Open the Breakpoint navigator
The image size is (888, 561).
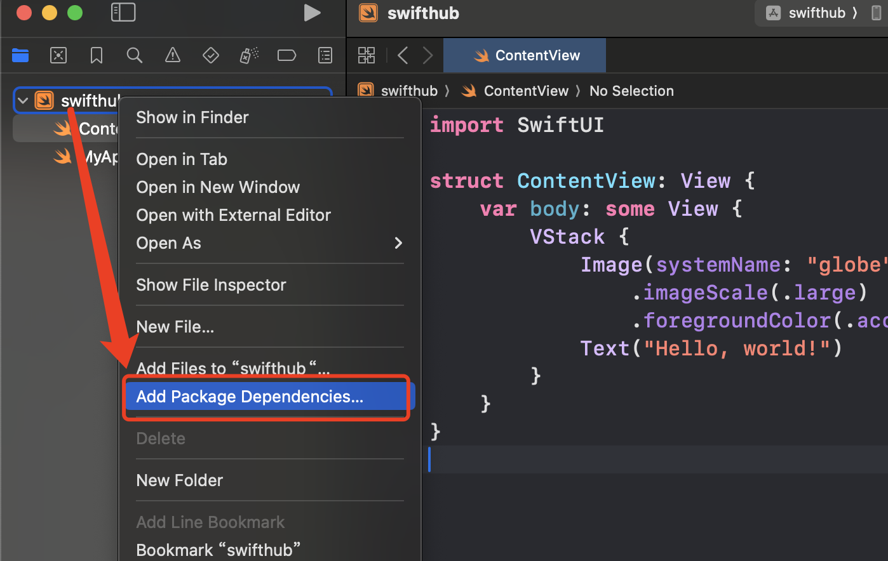point(286,55)
